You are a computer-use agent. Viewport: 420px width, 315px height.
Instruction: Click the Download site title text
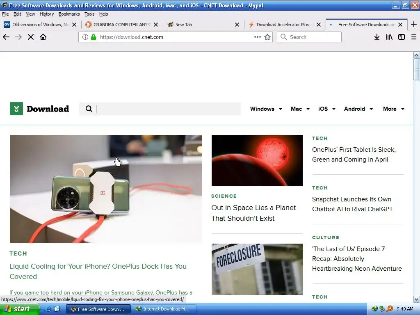click(x=48, y=109)
